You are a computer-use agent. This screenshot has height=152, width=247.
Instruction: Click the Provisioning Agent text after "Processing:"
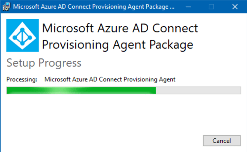tap(110, 80)
